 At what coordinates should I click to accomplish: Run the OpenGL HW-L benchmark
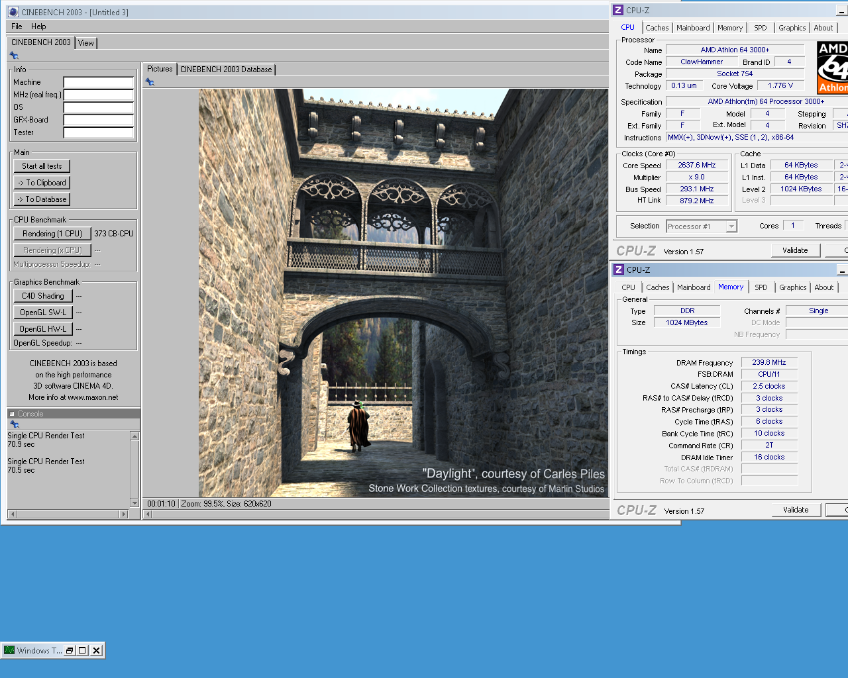43,329
